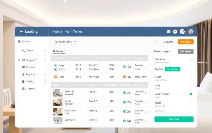Click the hamburger icon next to Cocites
Viewport: 212px width, 133px height.
[19, 42]
